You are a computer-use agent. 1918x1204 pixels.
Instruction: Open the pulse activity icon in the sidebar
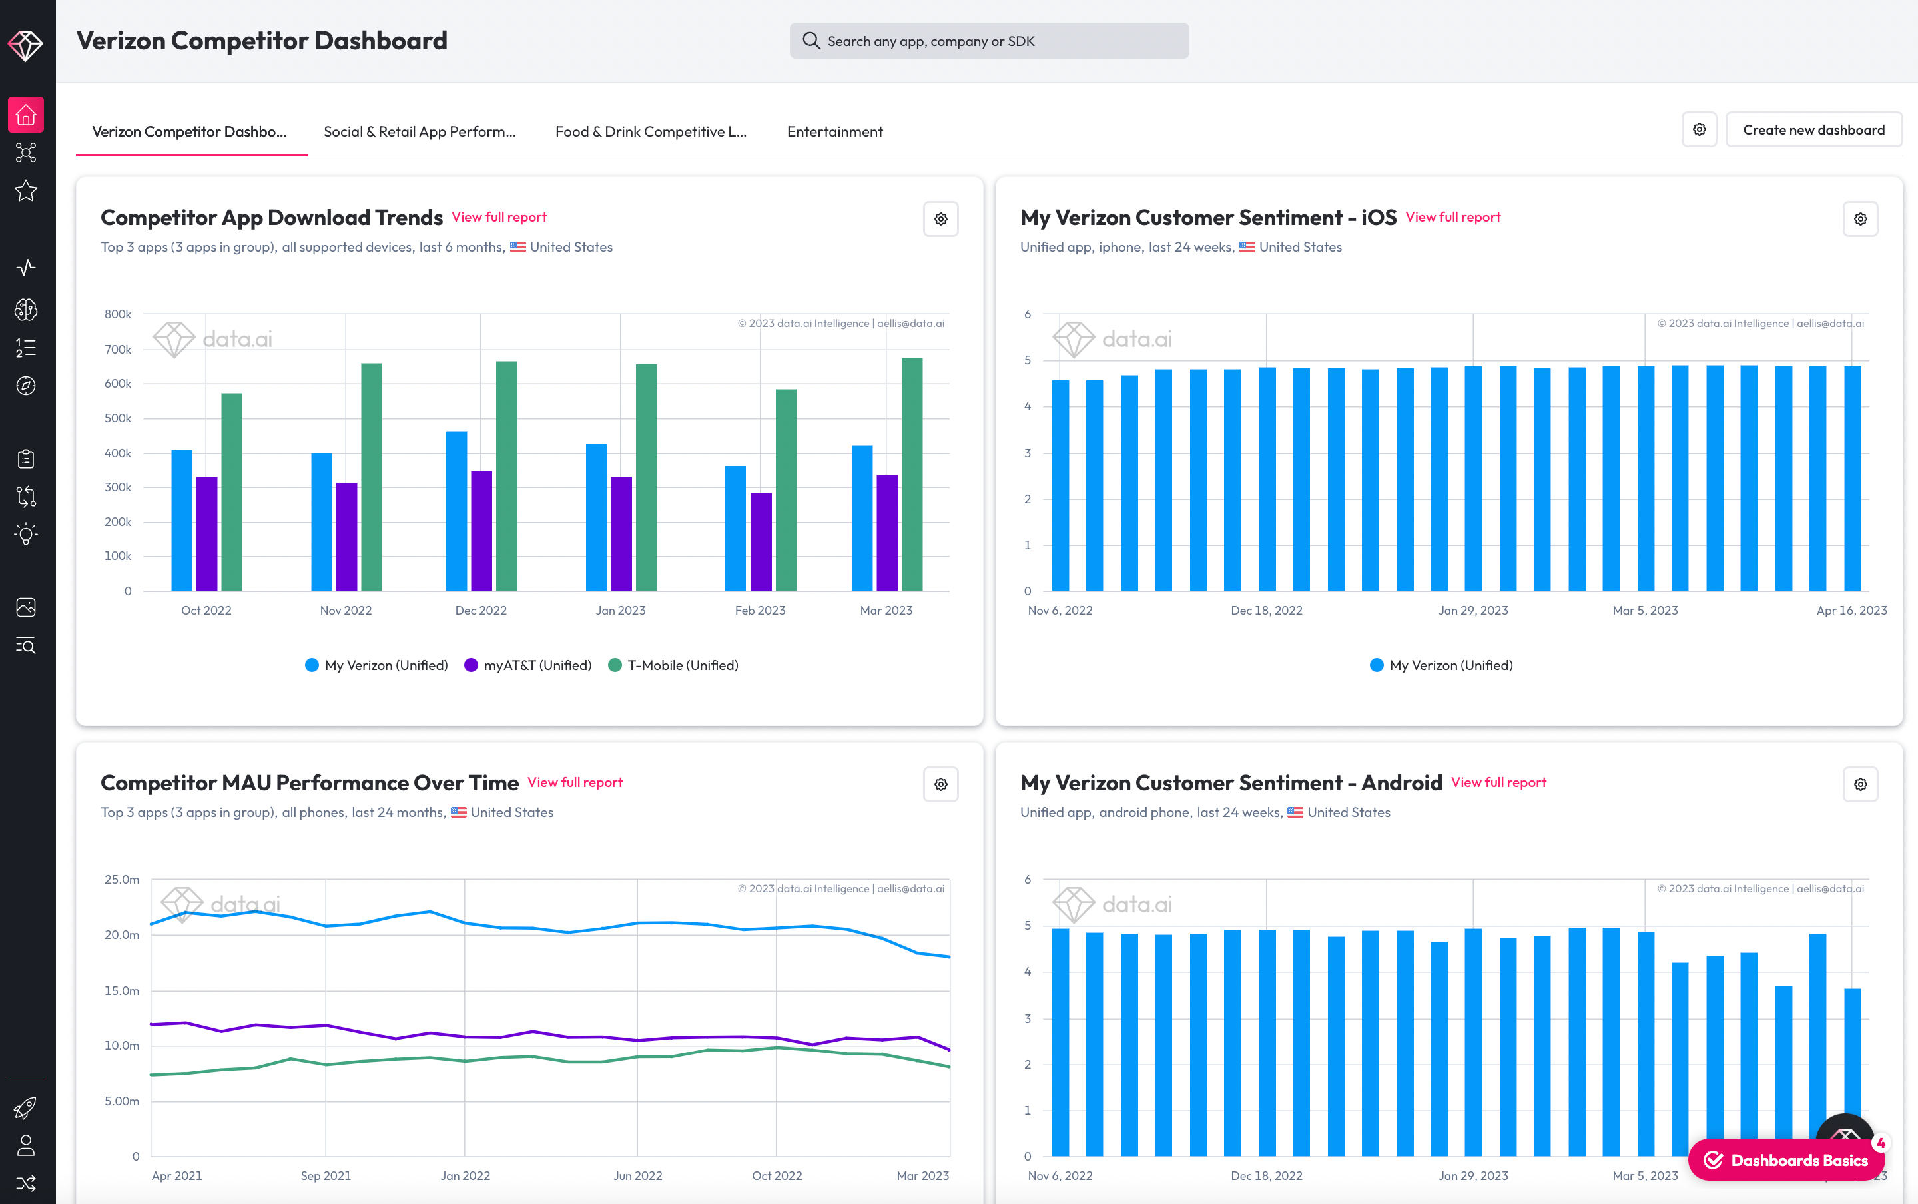click(25, 268)
